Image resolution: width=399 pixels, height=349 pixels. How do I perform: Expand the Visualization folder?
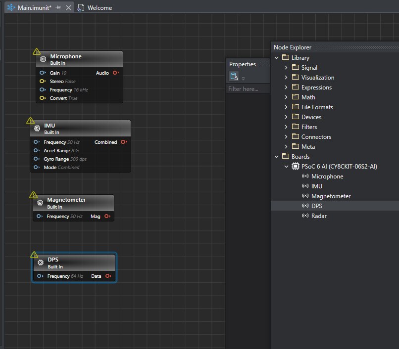[286, 78]
